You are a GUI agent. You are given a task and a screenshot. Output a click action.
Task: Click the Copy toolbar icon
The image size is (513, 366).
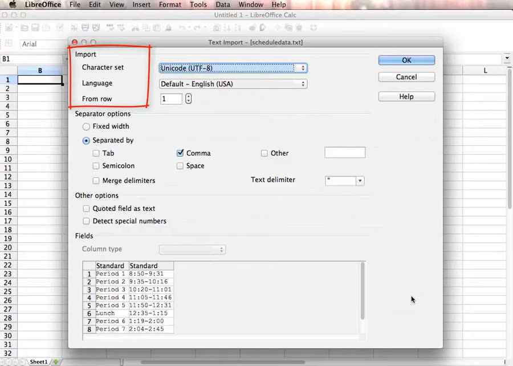pos(146,28)
